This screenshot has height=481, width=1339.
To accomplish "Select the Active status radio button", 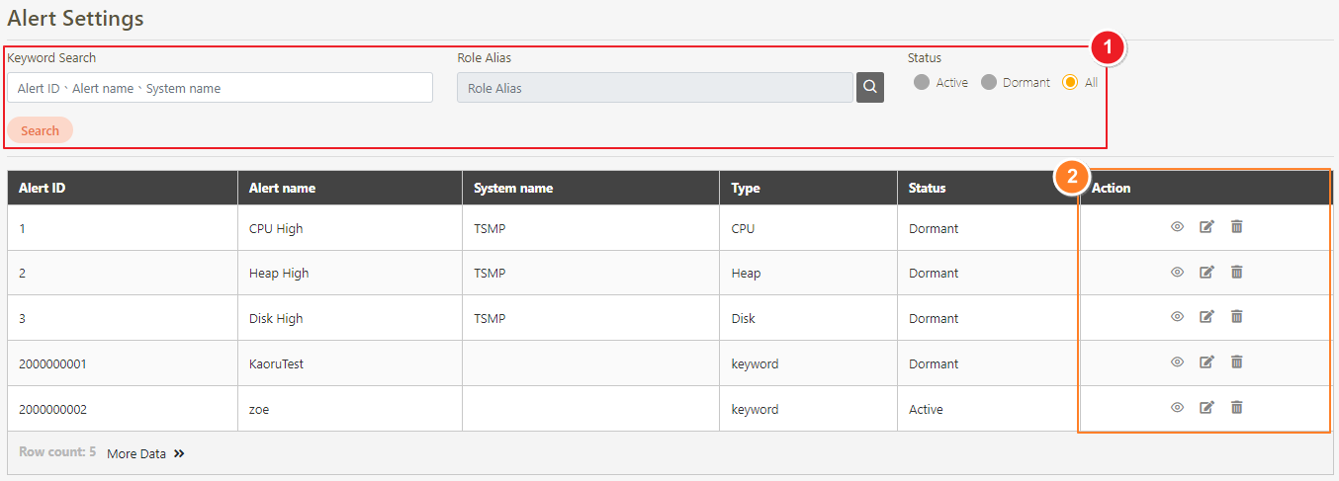I will coord(922,83).
